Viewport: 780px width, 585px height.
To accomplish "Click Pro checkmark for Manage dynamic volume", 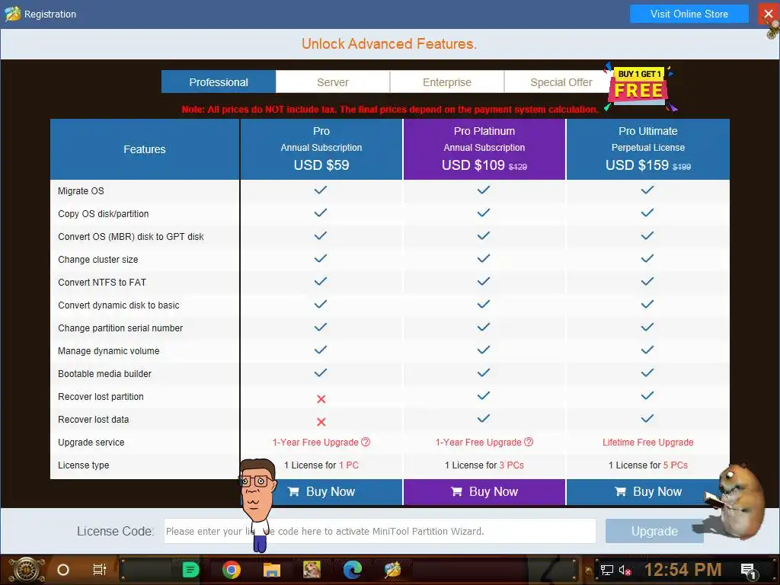I will click(321, 350).
